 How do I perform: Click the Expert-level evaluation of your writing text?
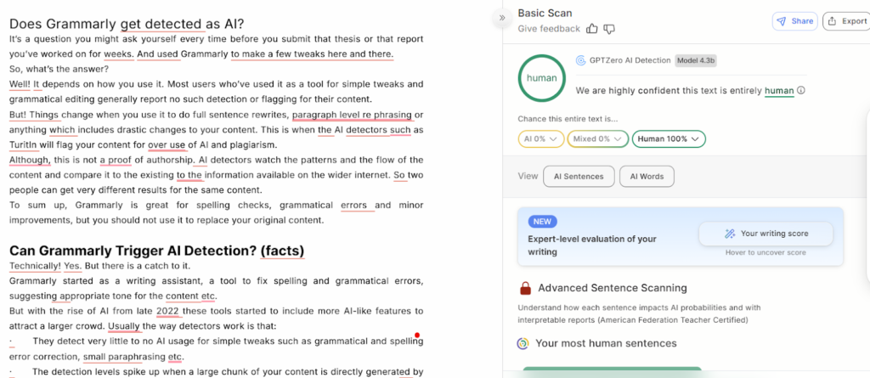pos(592,245)
